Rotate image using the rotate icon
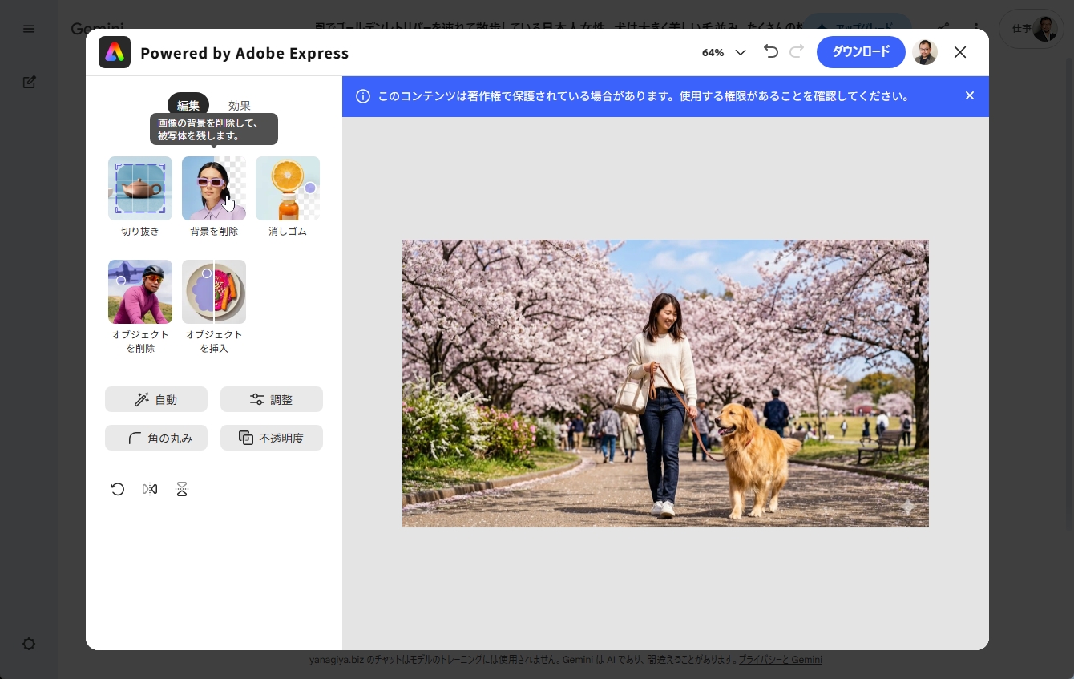Screen dimensions: 1074x679 tap(118, 489)
